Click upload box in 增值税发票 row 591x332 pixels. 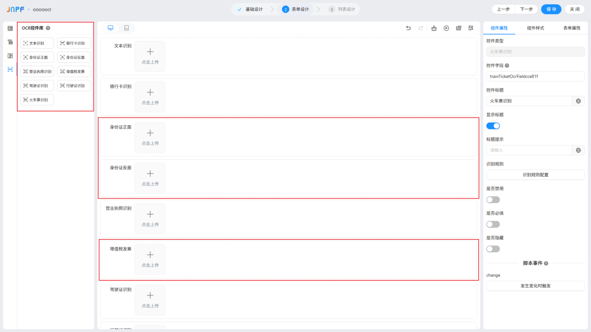point(150,259)
